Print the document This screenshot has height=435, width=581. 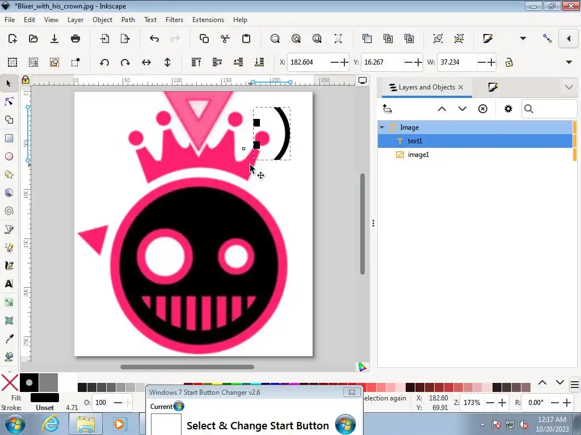click(x=75, y=39)
